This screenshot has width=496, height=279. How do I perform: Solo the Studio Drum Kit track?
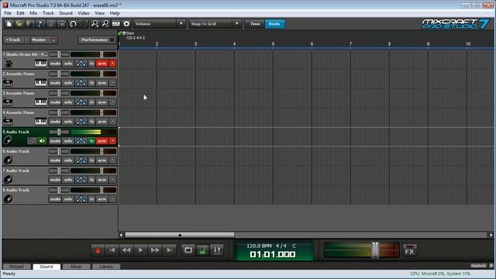point(68,64)
